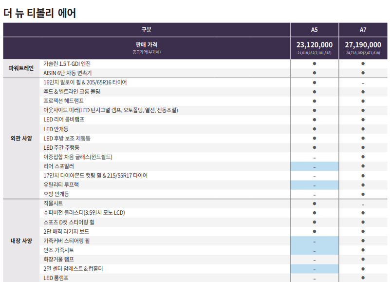
Task: Click '인조 가죽시트' row text
Action: (x=58, y=250)
